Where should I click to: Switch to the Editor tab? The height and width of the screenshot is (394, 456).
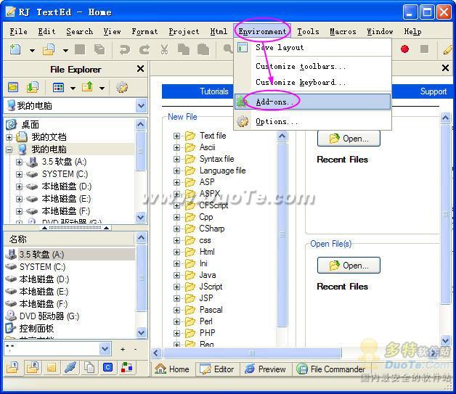point(217,369)
